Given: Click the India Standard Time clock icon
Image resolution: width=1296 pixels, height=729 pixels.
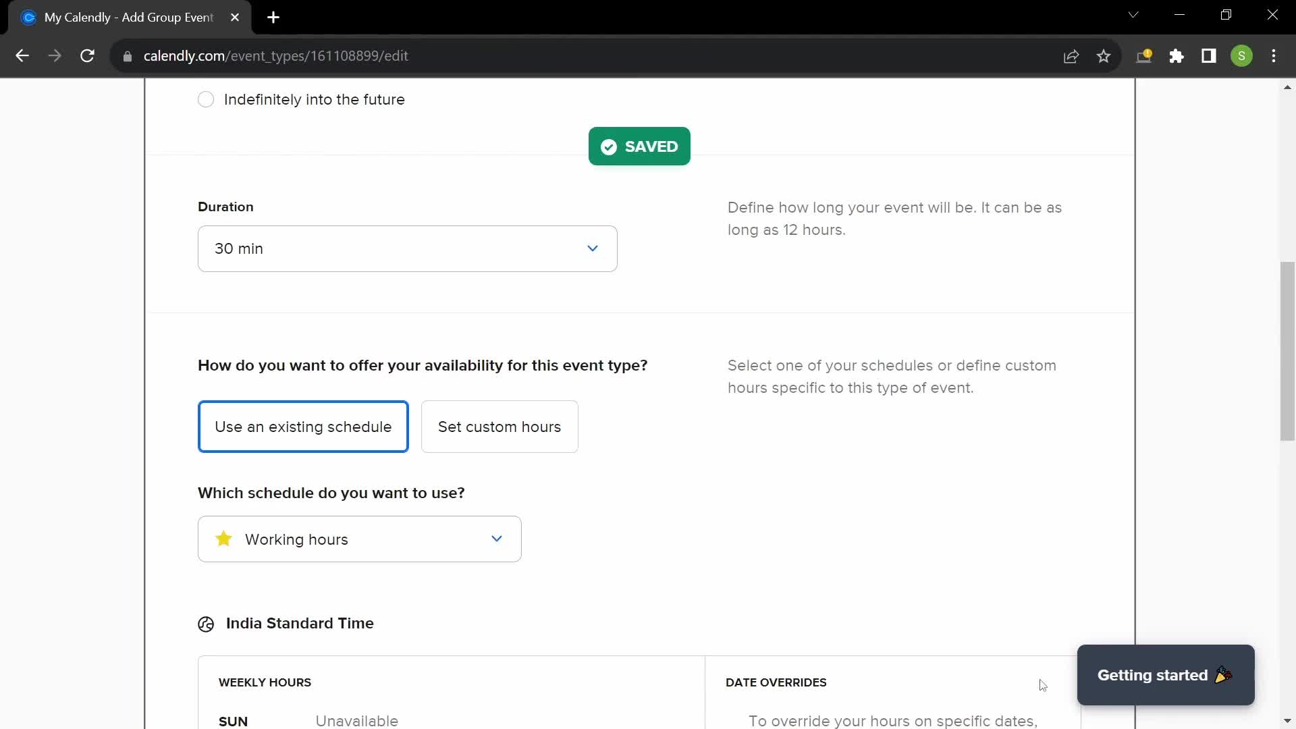Looking at the screenshot, I should pyautogui.click(x=206, y=623).
